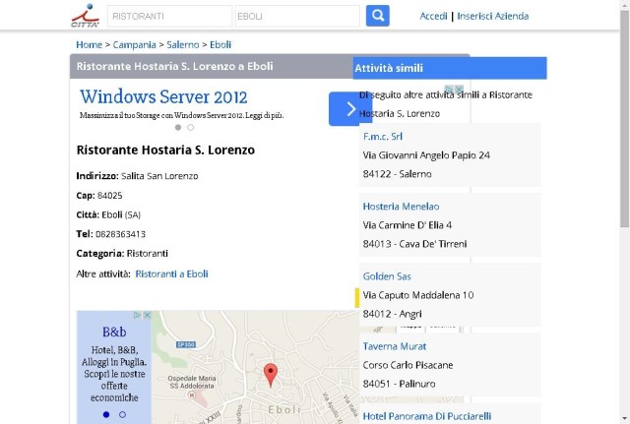Close the B&b ad with its X icon
Viewport: 630px width, 424px height.
click(x=147, y=315)
